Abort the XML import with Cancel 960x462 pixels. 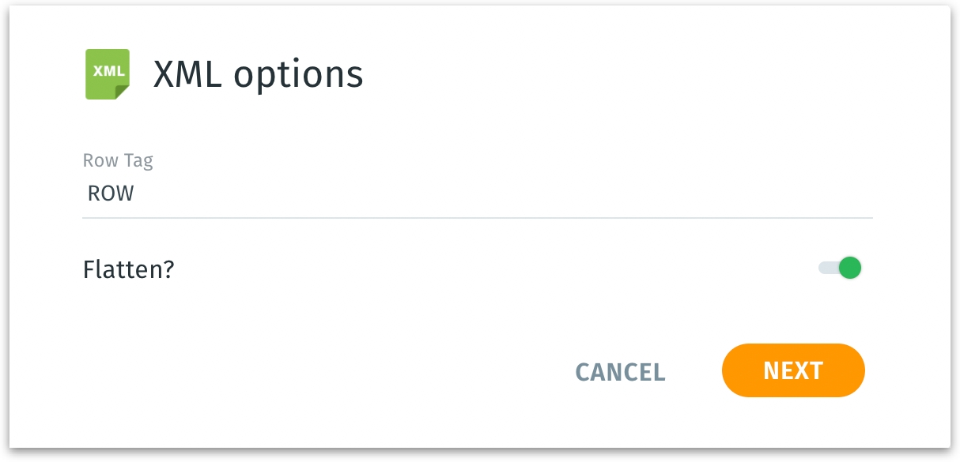pyautogui.click(x=620, y=371)
